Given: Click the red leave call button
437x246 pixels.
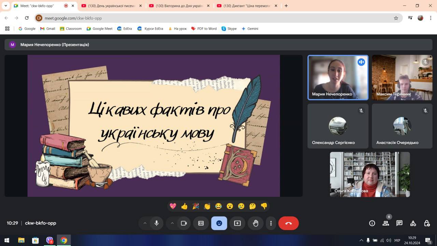Looking at the screenshot, I should (288, 223).
